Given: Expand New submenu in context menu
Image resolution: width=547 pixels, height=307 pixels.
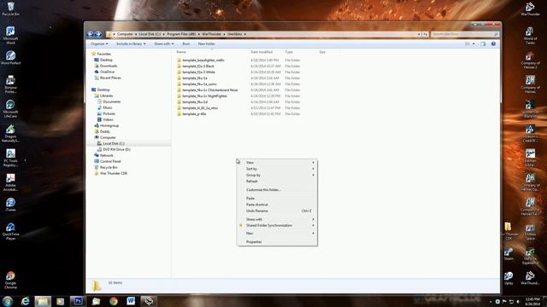Looking at the screenshot, I should click(277, 233).
